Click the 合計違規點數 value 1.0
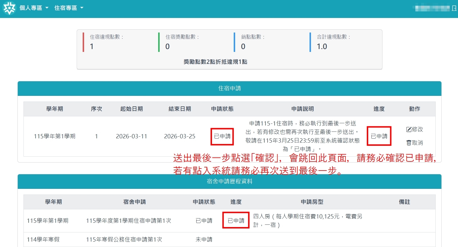Image resolution: width=458 pixels, height=247 pixels. (x=322, y=46)
